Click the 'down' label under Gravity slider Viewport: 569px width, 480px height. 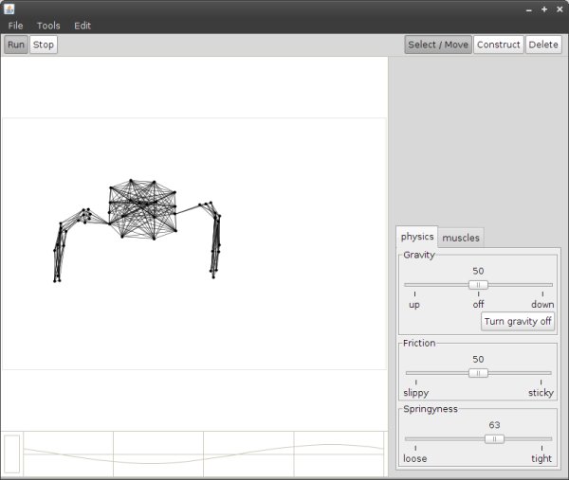point(542,304)
